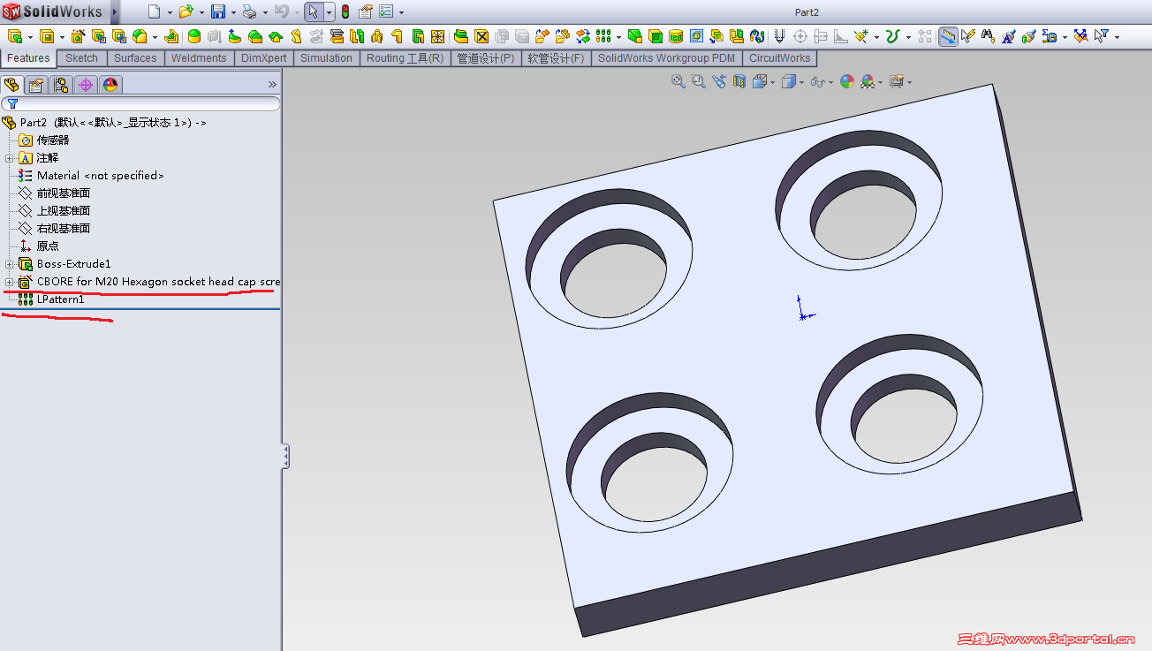
Task: Expand the panel tabs with double chevron
Action: (x=272, y=85)
